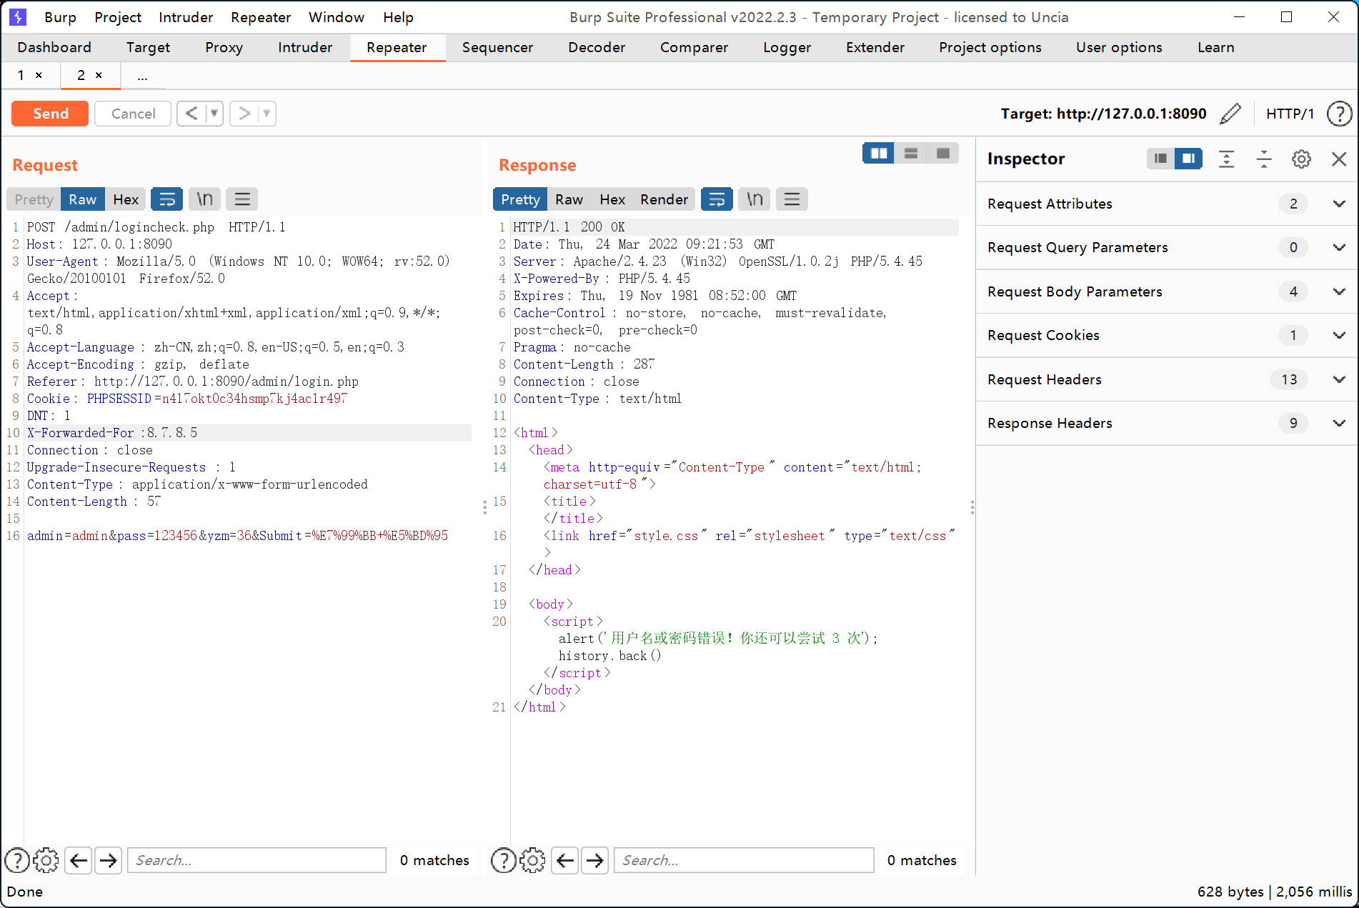Open HTTP/1 protocol selector
The width and height of the screenshot is (1359, 908).
pyautogui.click(x=1290, y=114)
